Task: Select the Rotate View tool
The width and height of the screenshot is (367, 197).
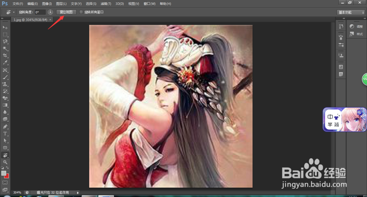Action: [x=5, y=155]
